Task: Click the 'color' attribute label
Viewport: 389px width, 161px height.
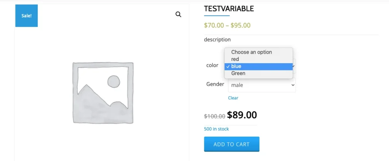Action: coord(212,65)
